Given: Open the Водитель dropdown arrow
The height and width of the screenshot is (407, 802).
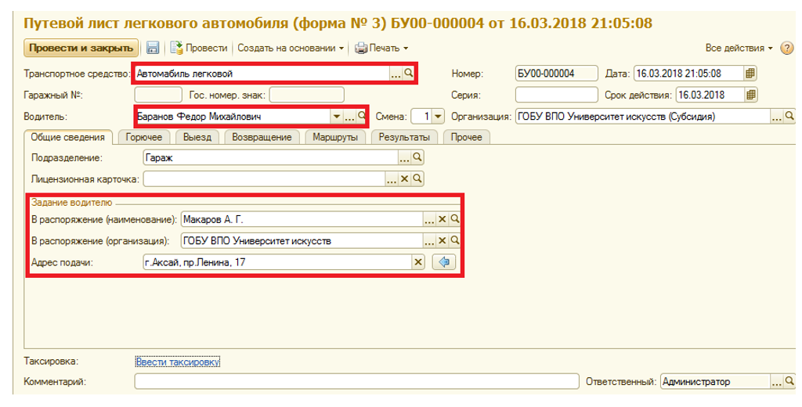Looking at the screenshot, I should click(x=336, y=117).
